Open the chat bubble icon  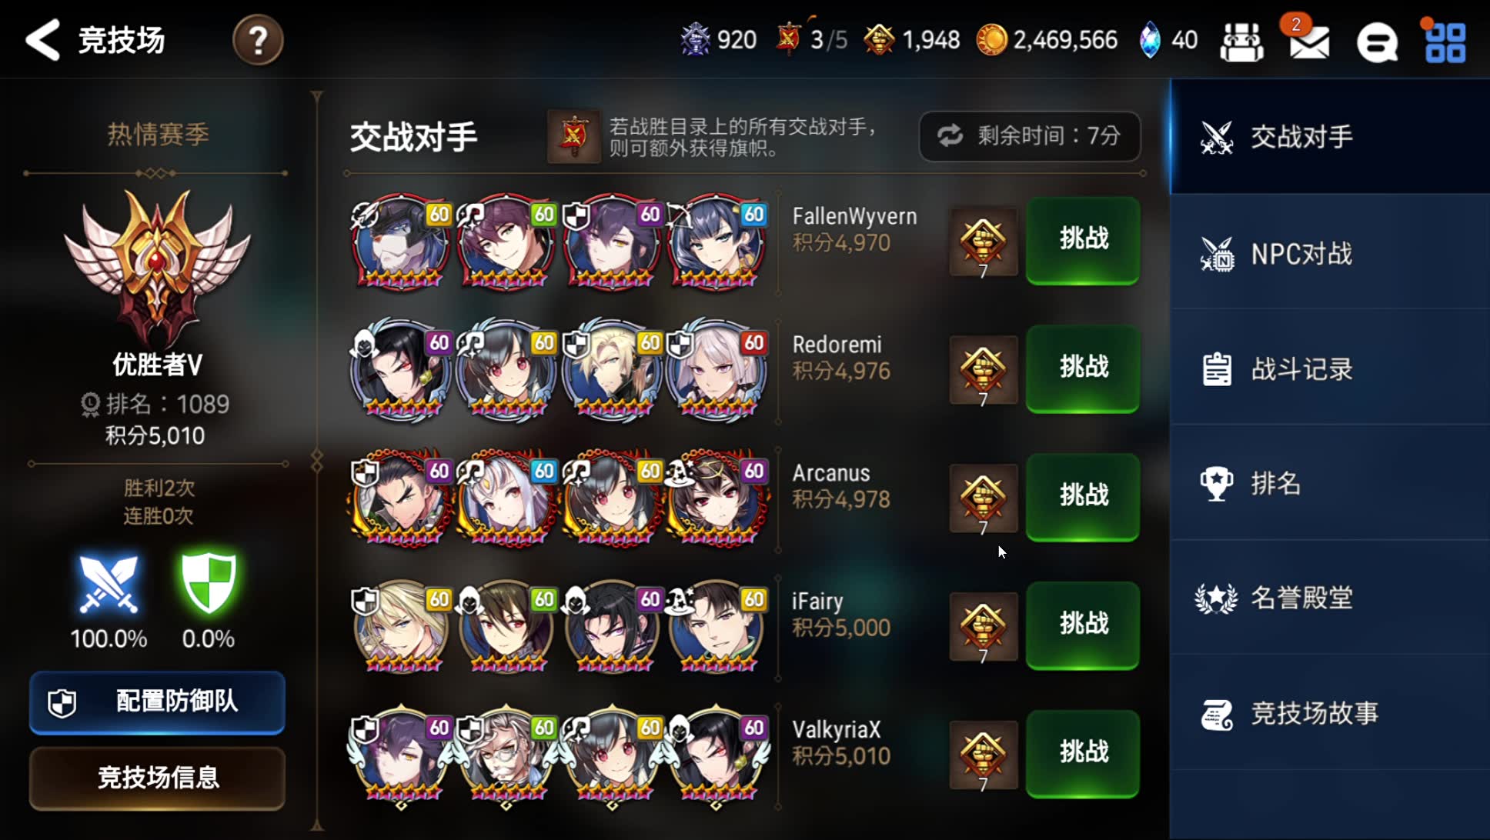tap(1377, 42)
